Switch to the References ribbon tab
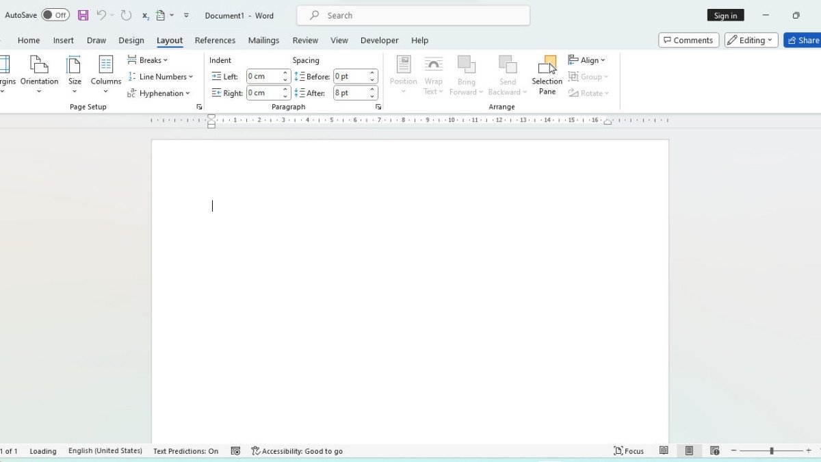This screenshot has height=462, width=821. pyautogui.click(x=215, y=40)
